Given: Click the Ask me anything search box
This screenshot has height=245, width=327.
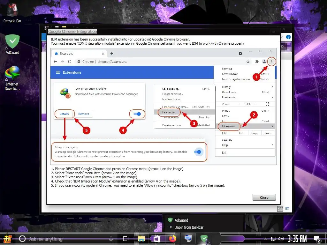Looking at the screenshot, I should pyautogui.click(x=64, y=239).
